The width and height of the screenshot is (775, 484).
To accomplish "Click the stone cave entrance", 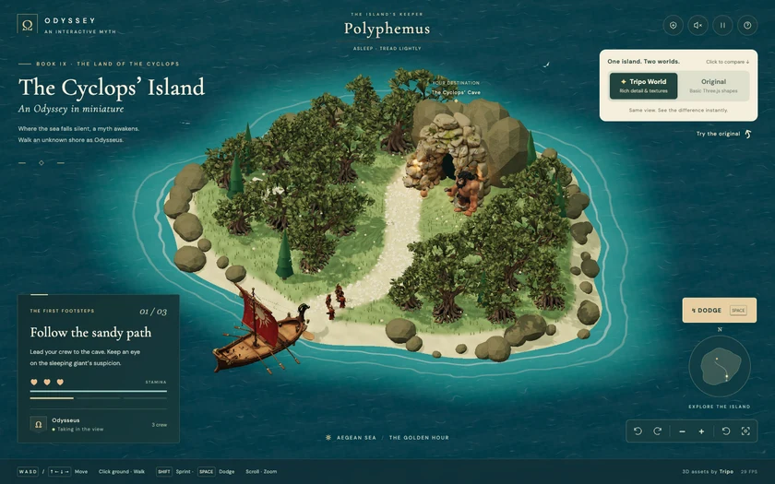I will (447, 167).
